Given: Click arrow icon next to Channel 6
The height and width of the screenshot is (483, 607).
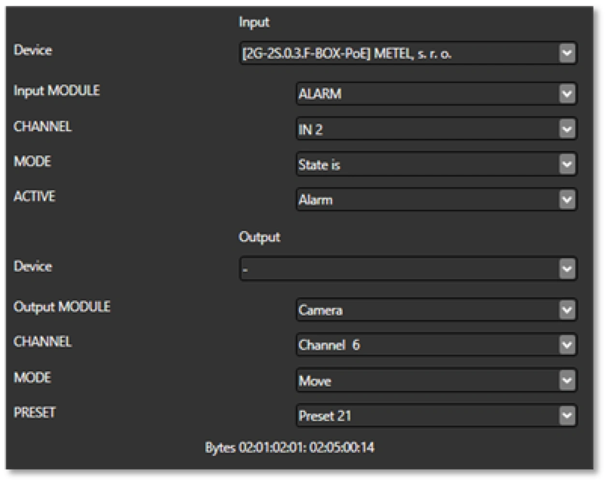Looking at the screenshot, I should click(x=567, y=345).
